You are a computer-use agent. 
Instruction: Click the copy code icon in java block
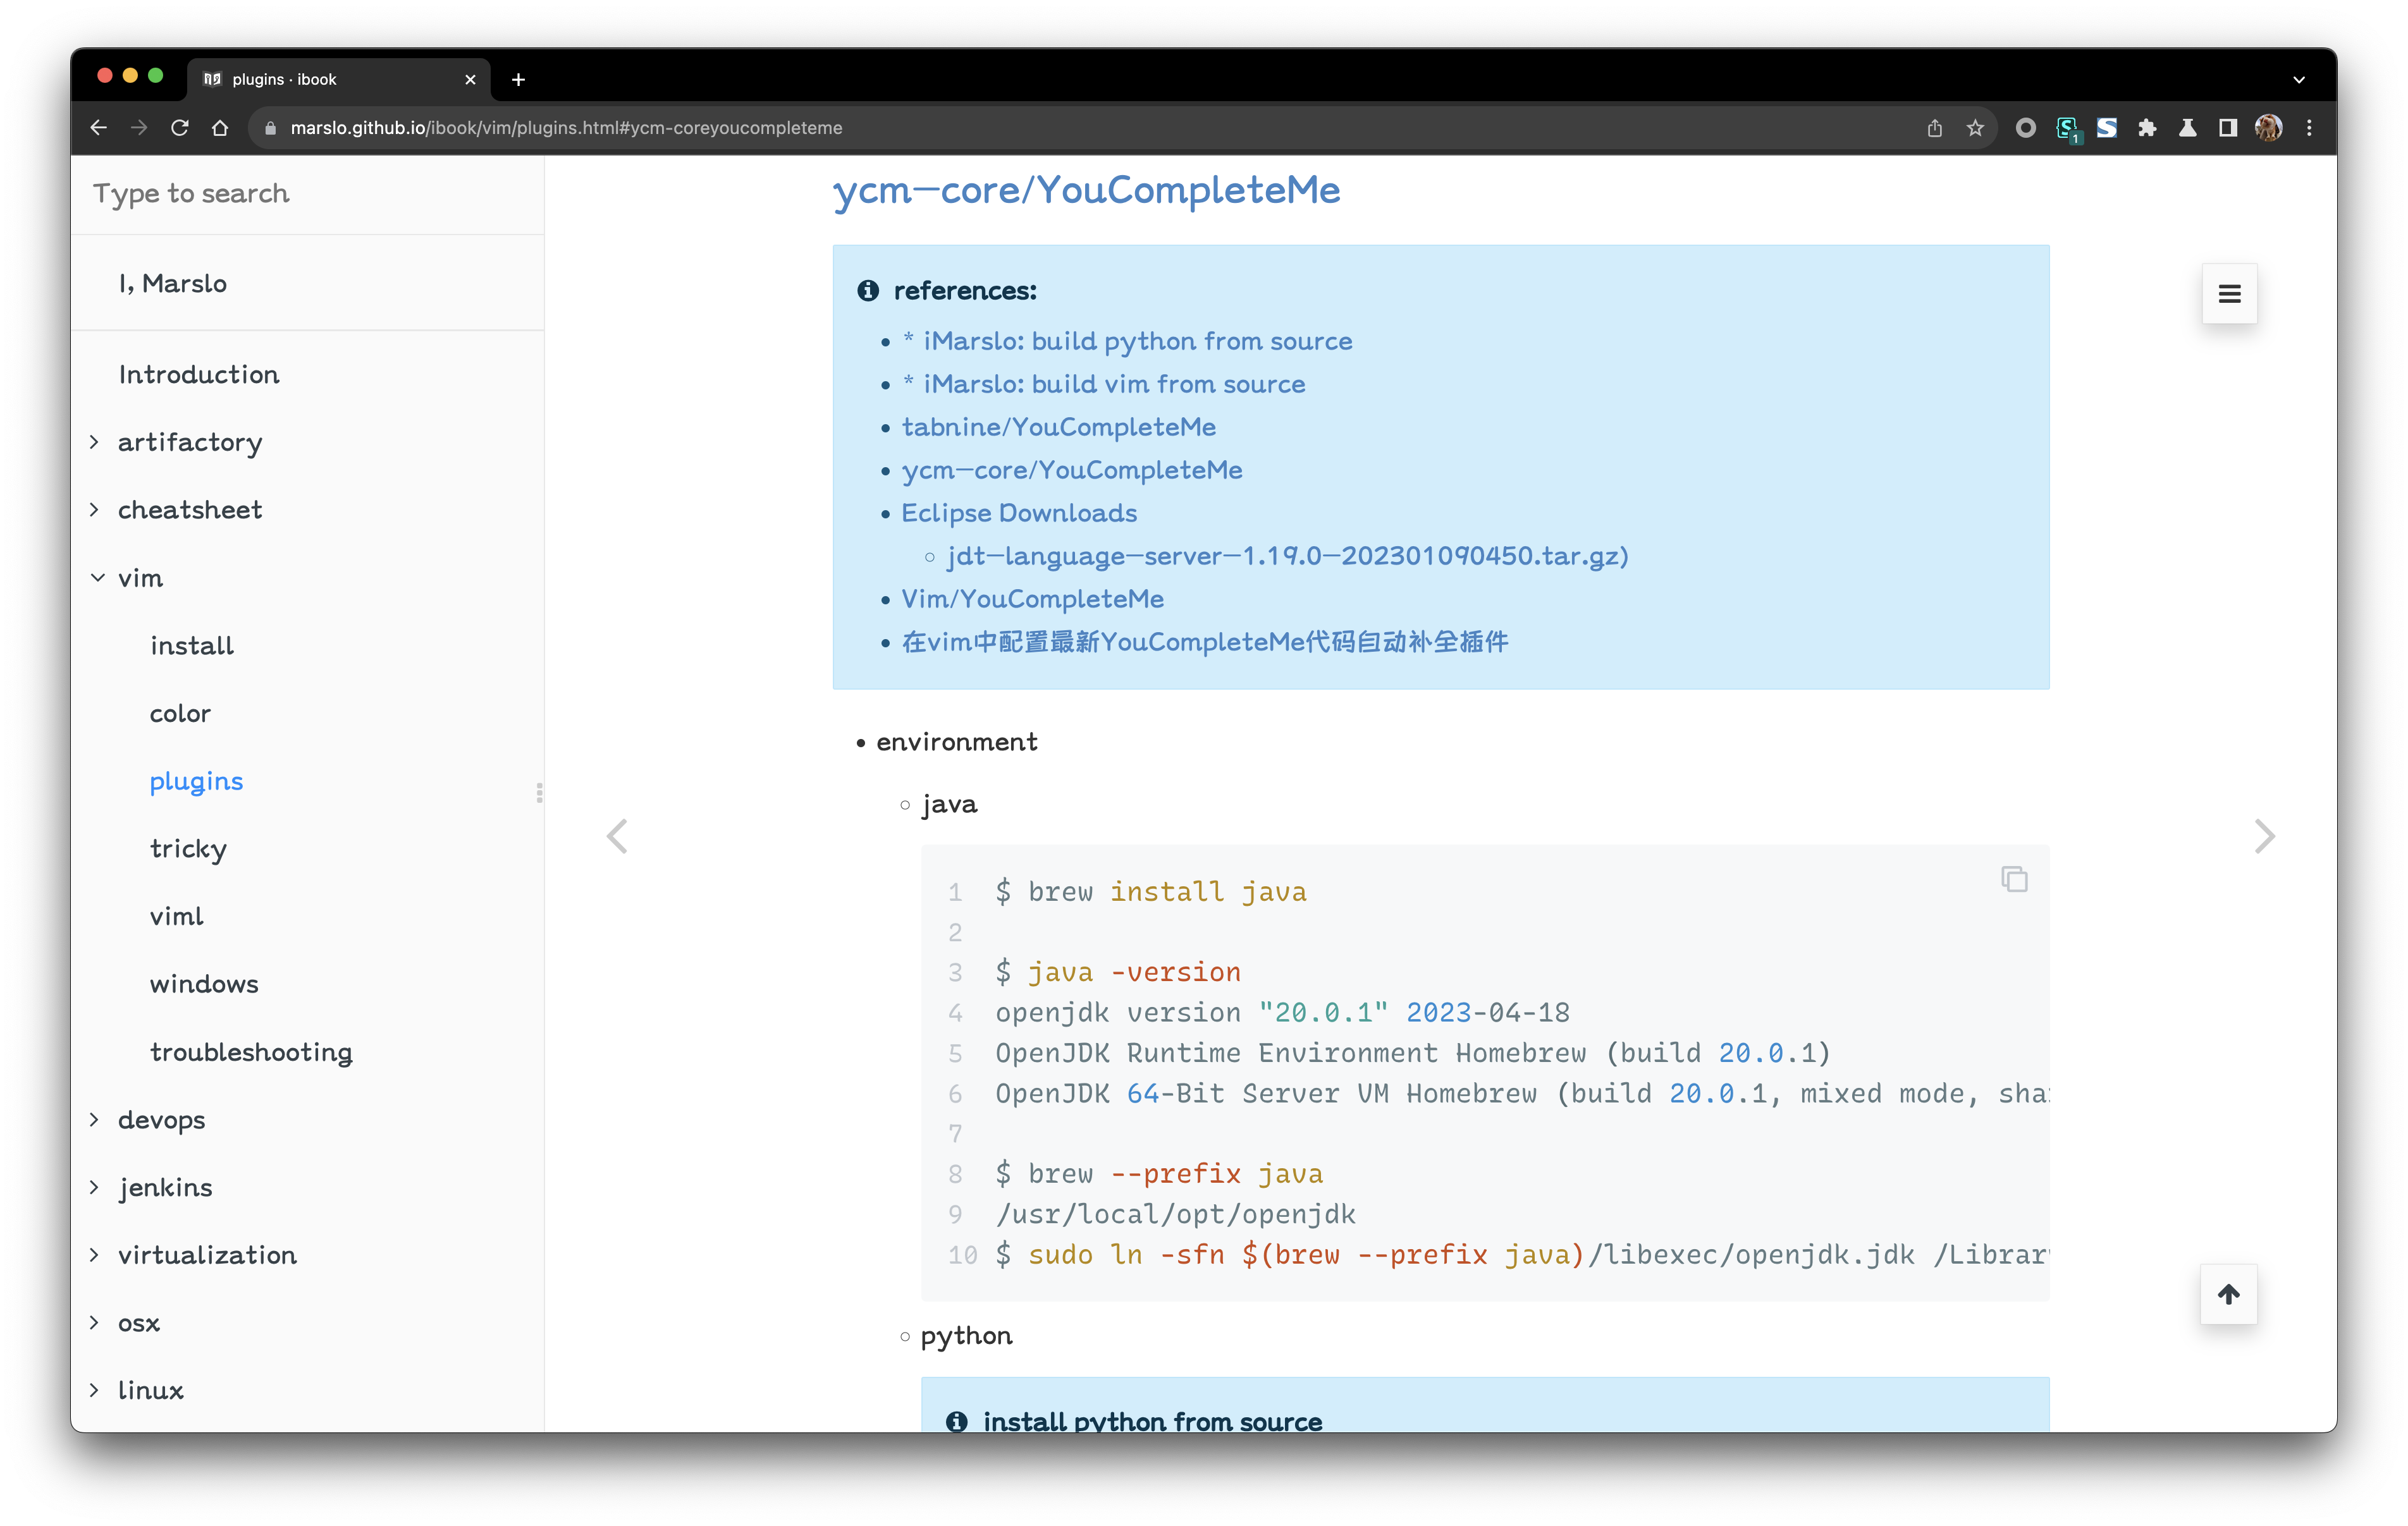tap(2014, 879)
